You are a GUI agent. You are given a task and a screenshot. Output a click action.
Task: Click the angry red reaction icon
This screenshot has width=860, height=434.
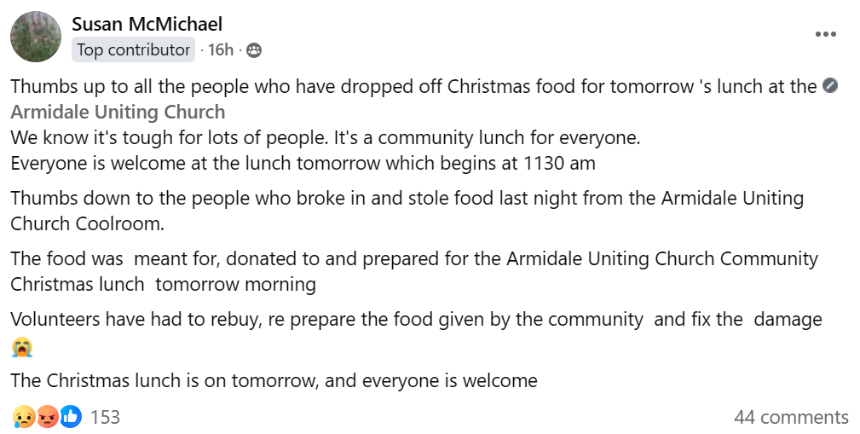click(x=48, y=417)
